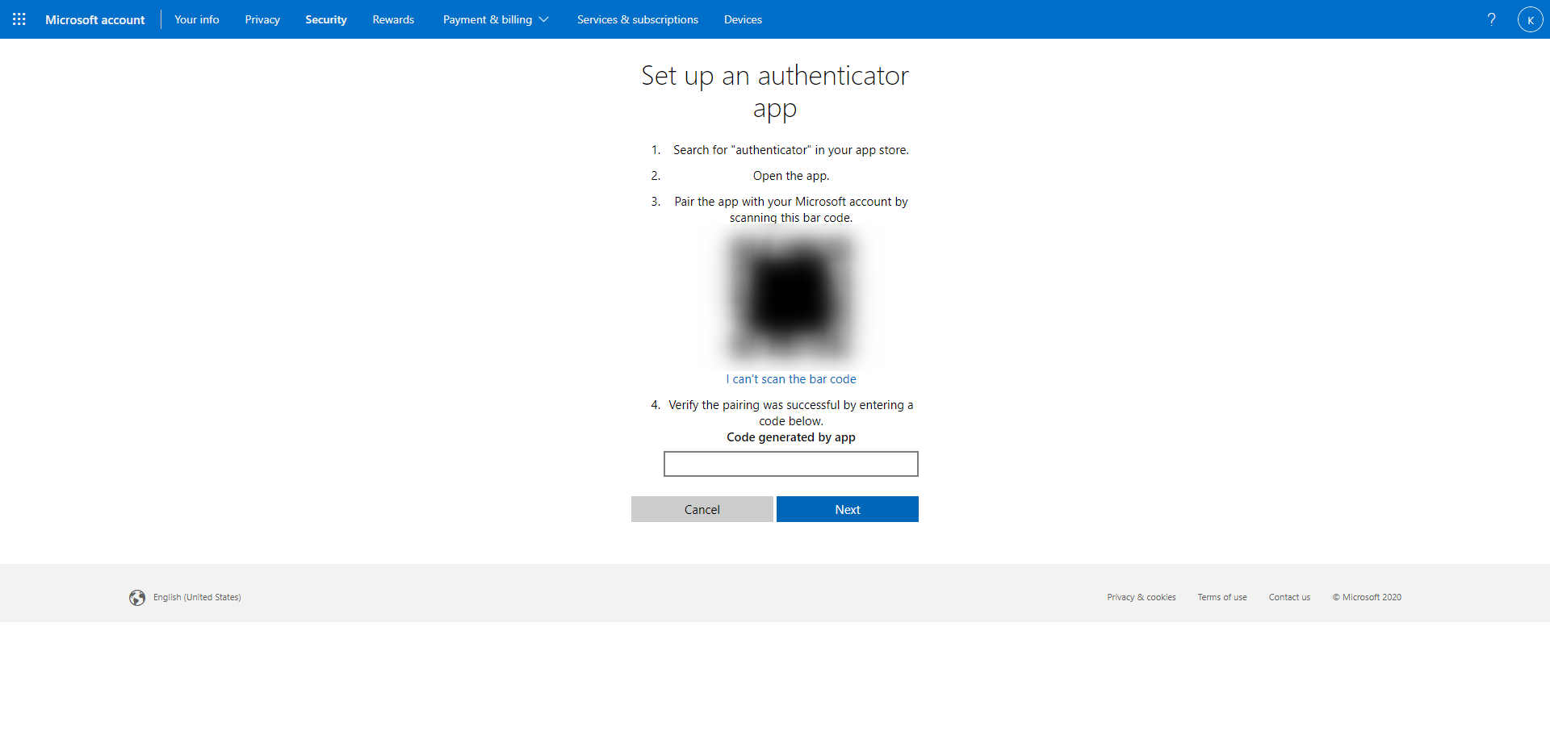This screenshot has height=756, width=1550.
Task: Click the "© Microsoft 2020" footer text
Action: point(1367,598)
